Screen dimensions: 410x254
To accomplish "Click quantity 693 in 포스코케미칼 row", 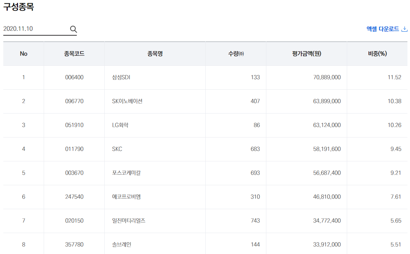I will [x=255, y=173].
